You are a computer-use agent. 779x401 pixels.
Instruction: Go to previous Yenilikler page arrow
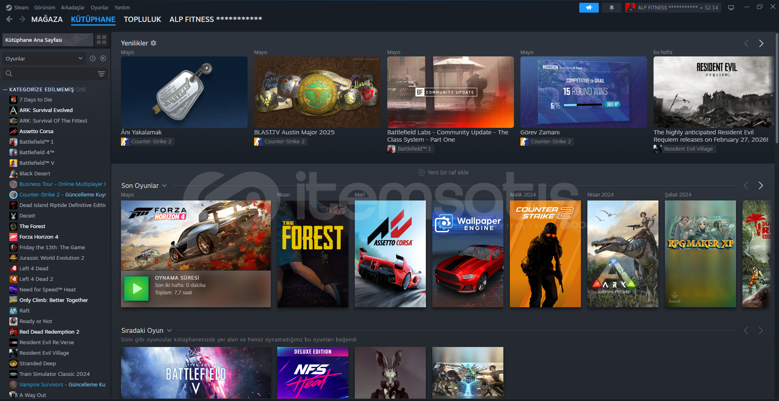[746, 43]
